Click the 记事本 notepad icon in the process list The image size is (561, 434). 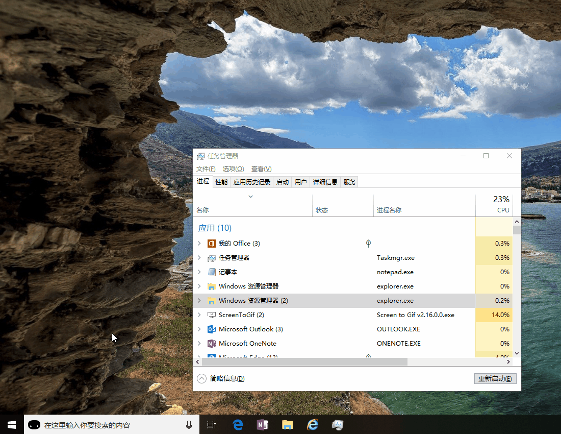click(212, 272)
